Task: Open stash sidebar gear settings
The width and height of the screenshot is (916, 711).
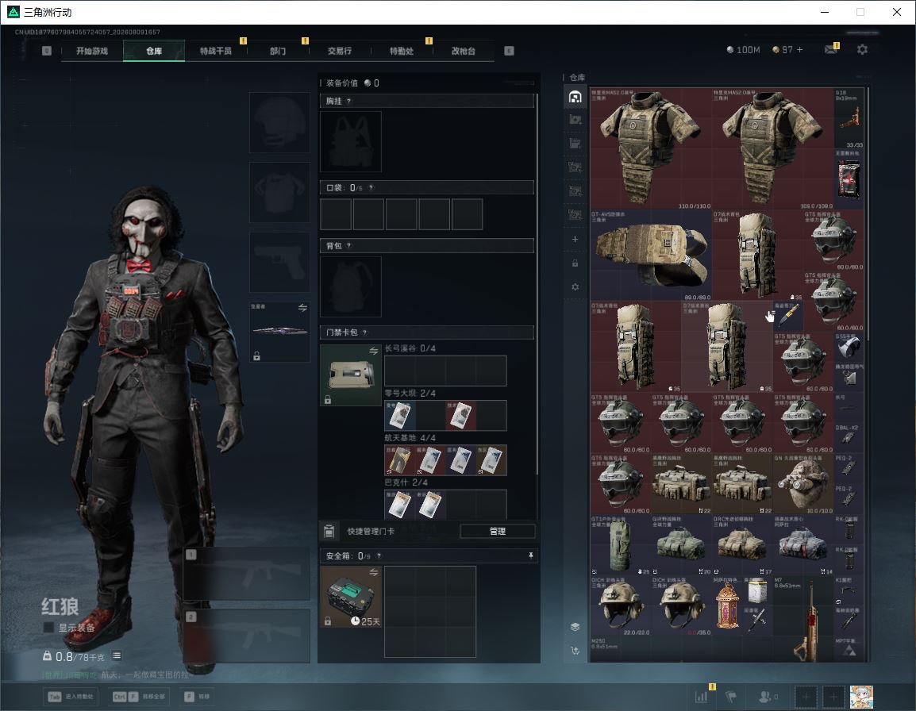Action: pos(575,286)
